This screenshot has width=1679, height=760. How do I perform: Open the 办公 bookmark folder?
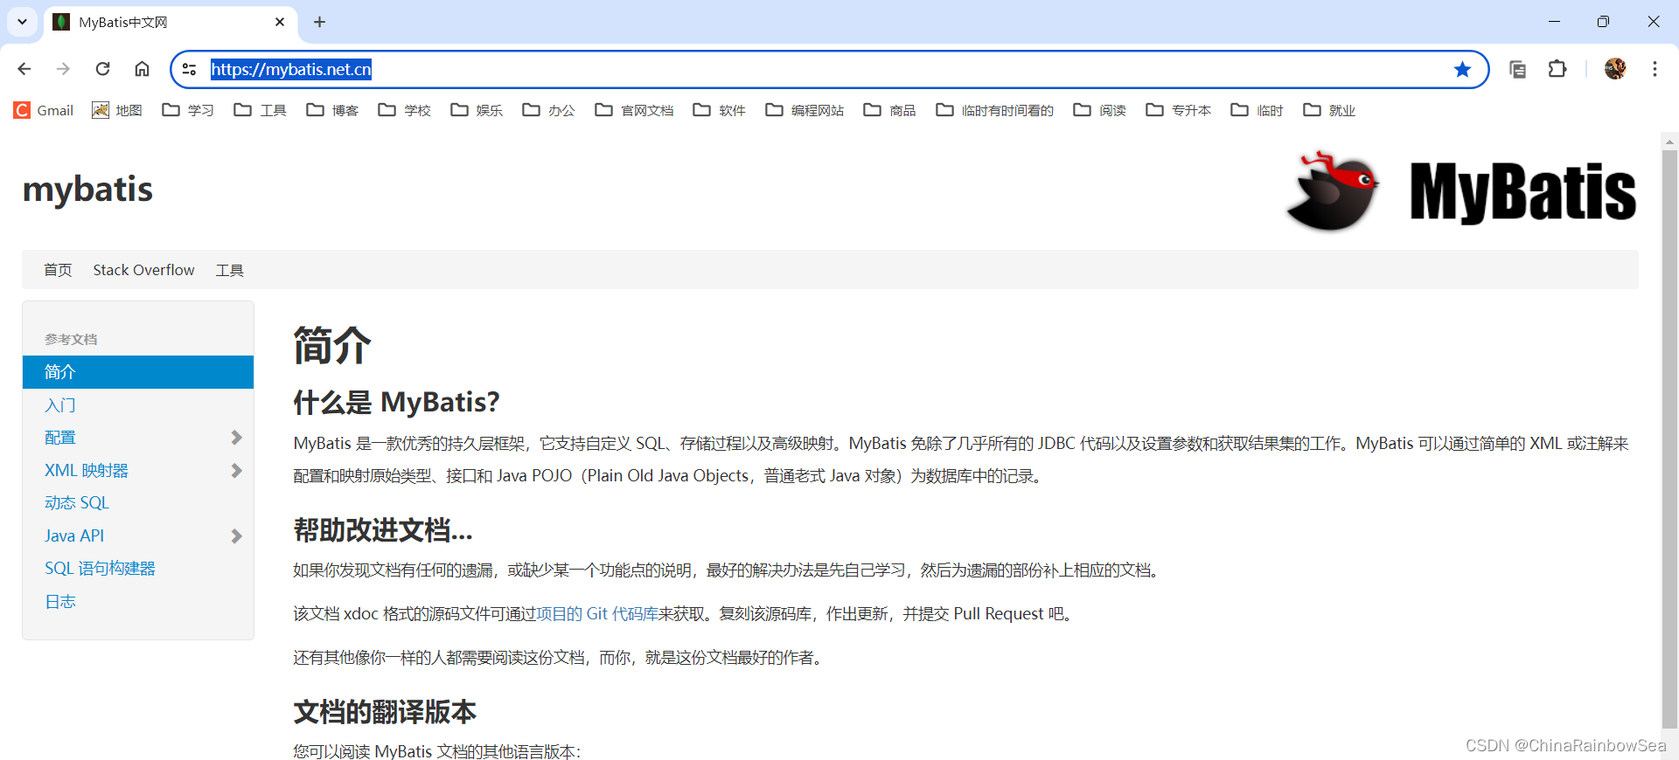(549, 110)
